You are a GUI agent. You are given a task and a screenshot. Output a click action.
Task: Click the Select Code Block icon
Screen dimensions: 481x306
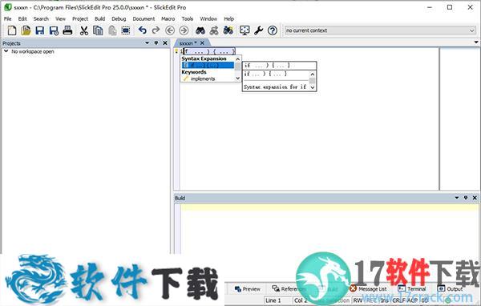click(x=126, y=30)
